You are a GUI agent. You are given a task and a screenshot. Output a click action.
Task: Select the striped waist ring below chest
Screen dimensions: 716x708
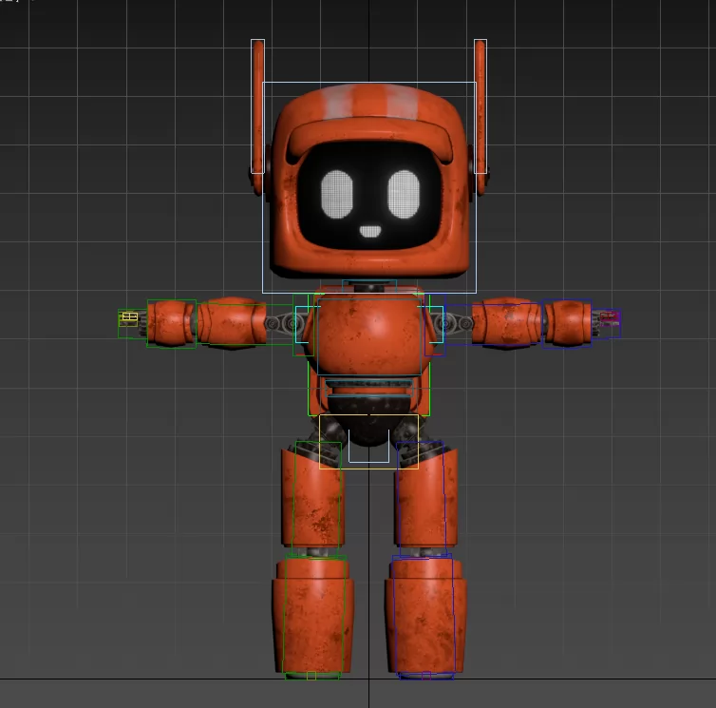click(x=369, y=387)
